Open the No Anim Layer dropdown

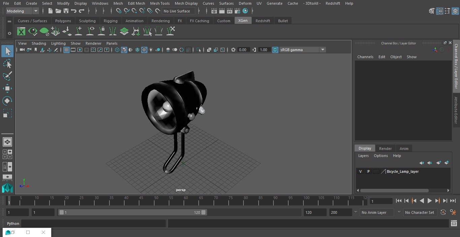pyautogui.click(x=376, y=212)
